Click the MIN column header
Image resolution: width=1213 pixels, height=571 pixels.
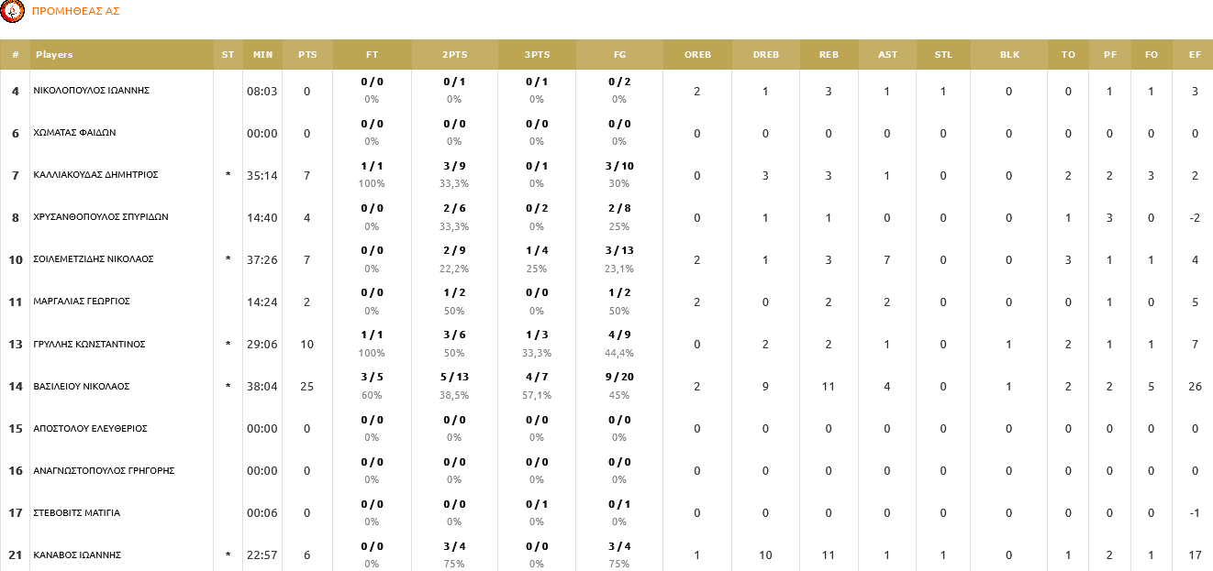(262, 55)
